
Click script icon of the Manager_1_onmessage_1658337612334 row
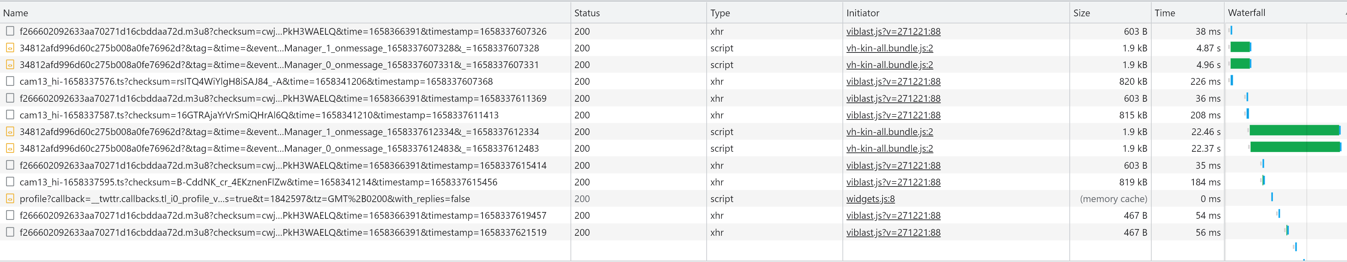(x=10, y=132)
